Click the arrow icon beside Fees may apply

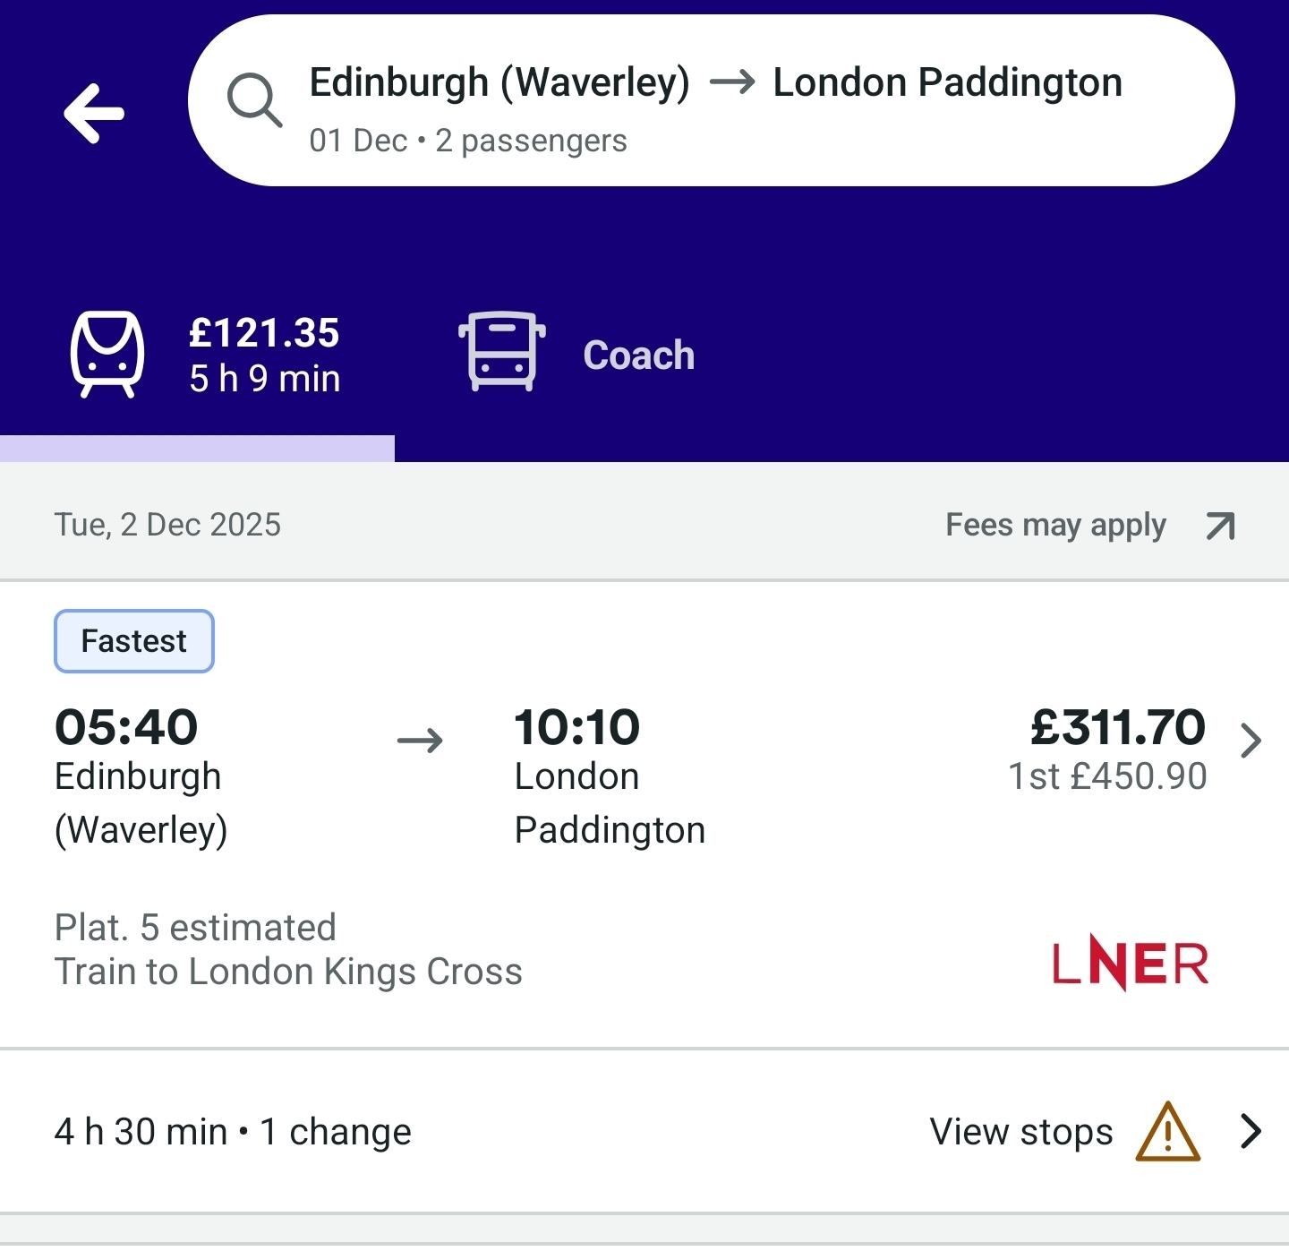click(x=1220, y=526)
